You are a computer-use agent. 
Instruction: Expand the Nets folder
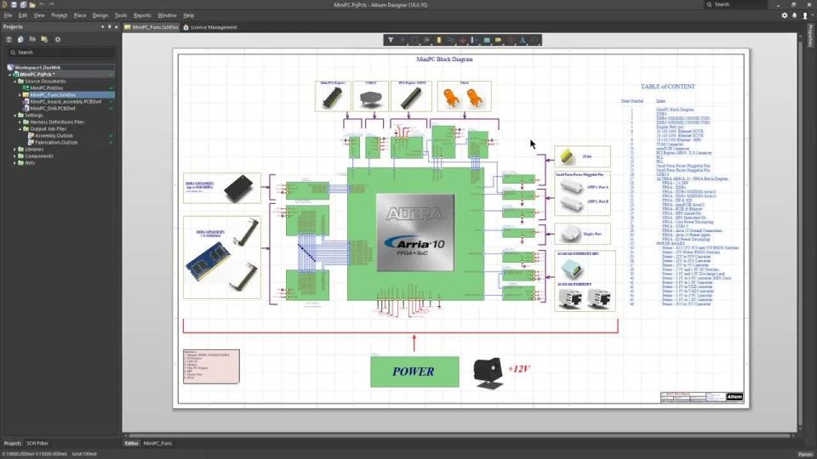pyautogui.click(x=14, y=163)
